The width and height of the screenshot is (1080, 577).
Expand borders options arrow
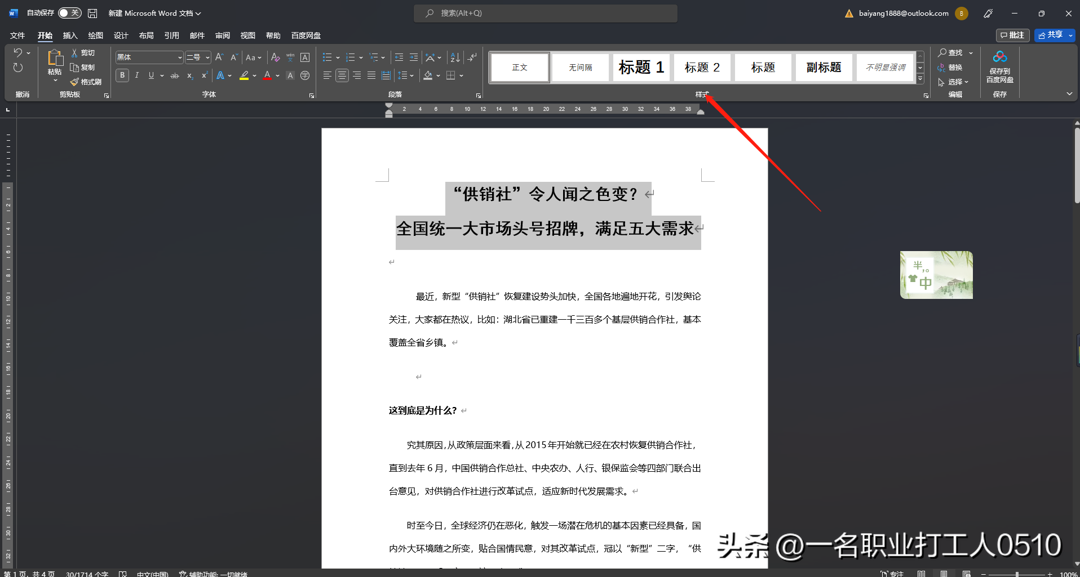(x=461, y=75)
